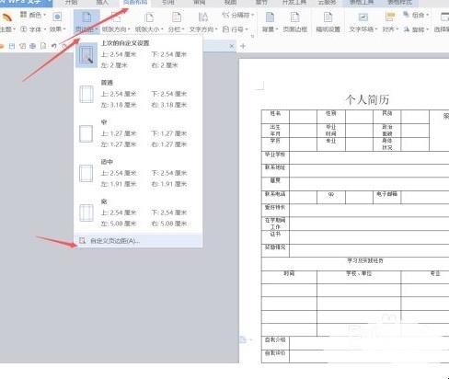Select the 普通 margin preset
This screenshot has height=379, width=449.
point(138,94)
